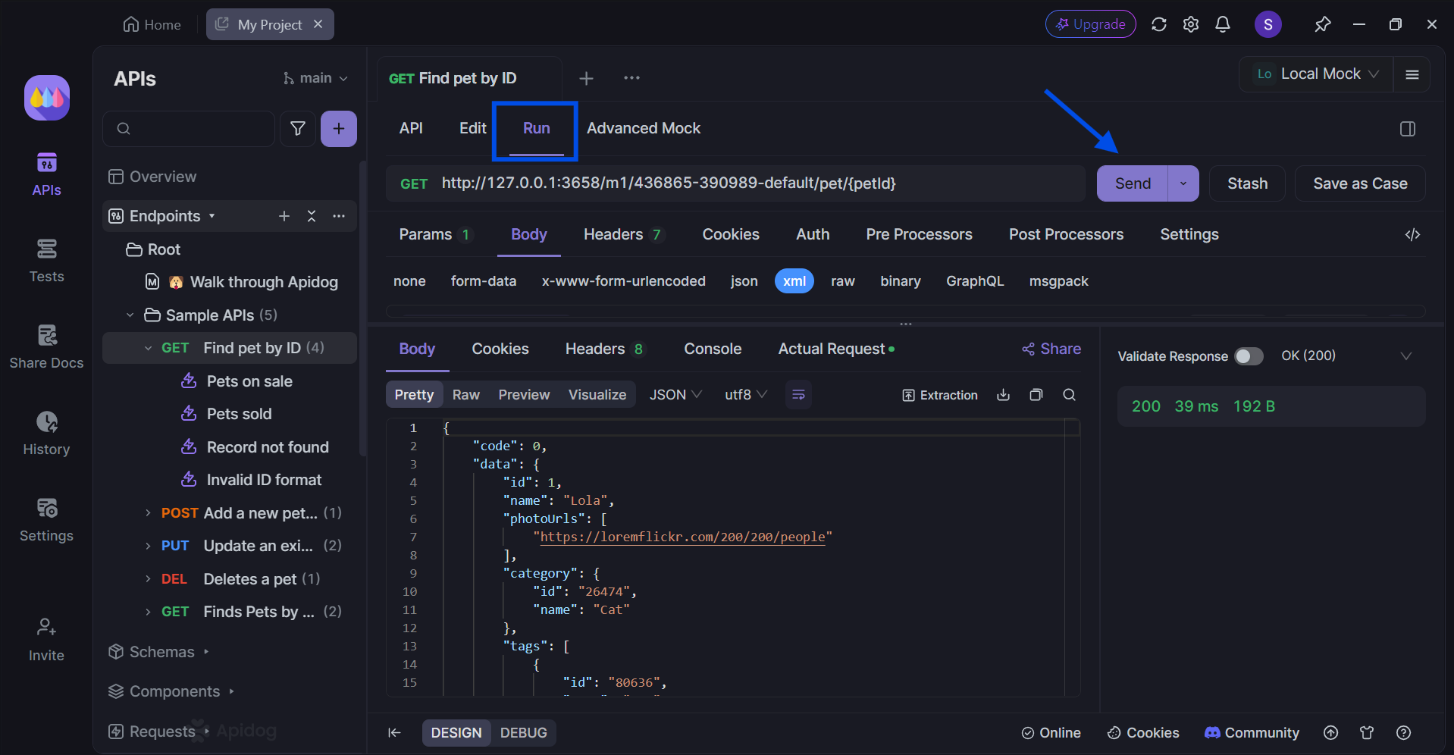
Task: Copy response with the copy icon
Action: click(1036, 395)
